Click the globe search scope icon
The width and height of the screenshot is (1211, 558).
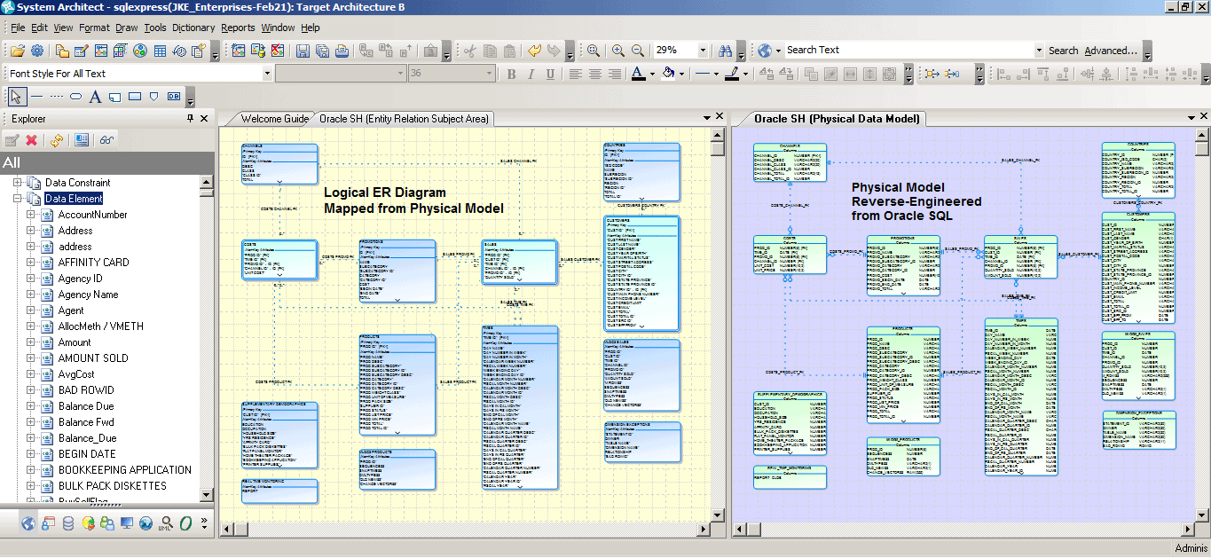tap(765, 51)
